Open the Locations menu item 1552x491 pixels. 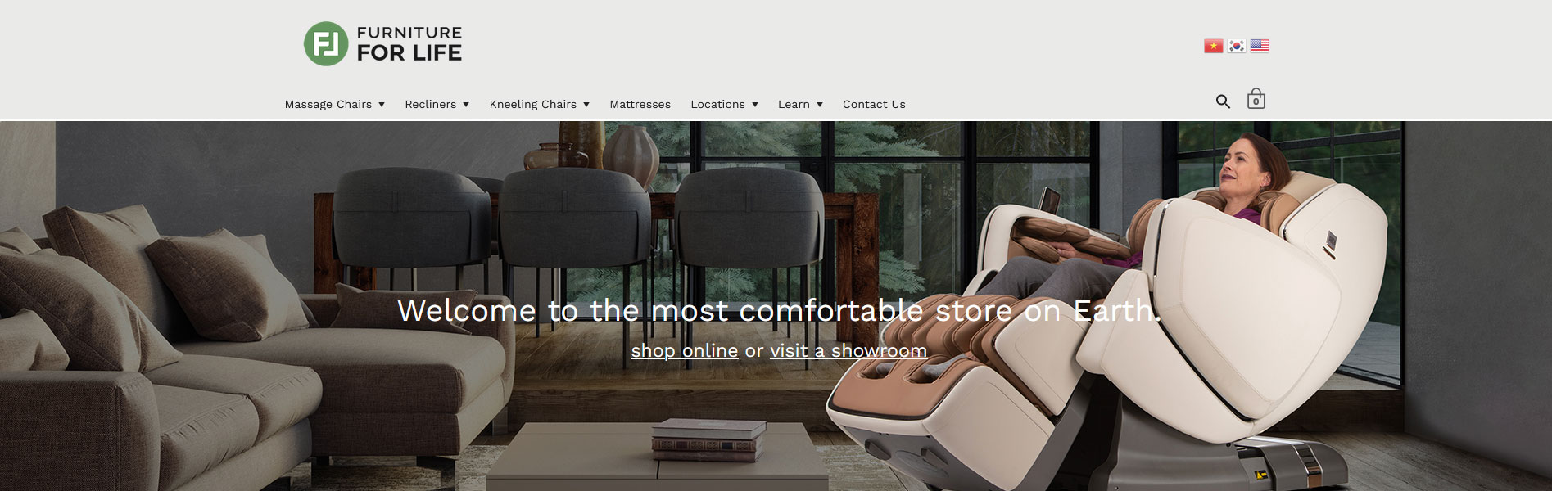[x=717, y=104]
